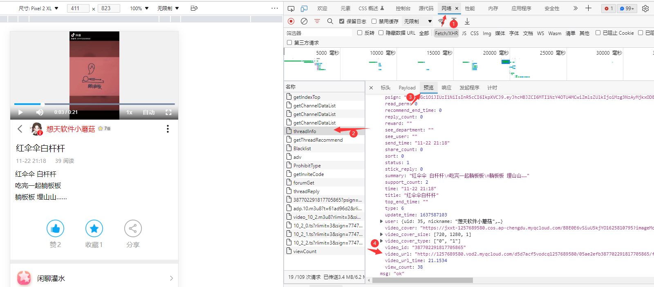Viewport: 654px width, 287px height.
Task: Open the 闲聊灌水 forum chevron
Action: [171, 278]
